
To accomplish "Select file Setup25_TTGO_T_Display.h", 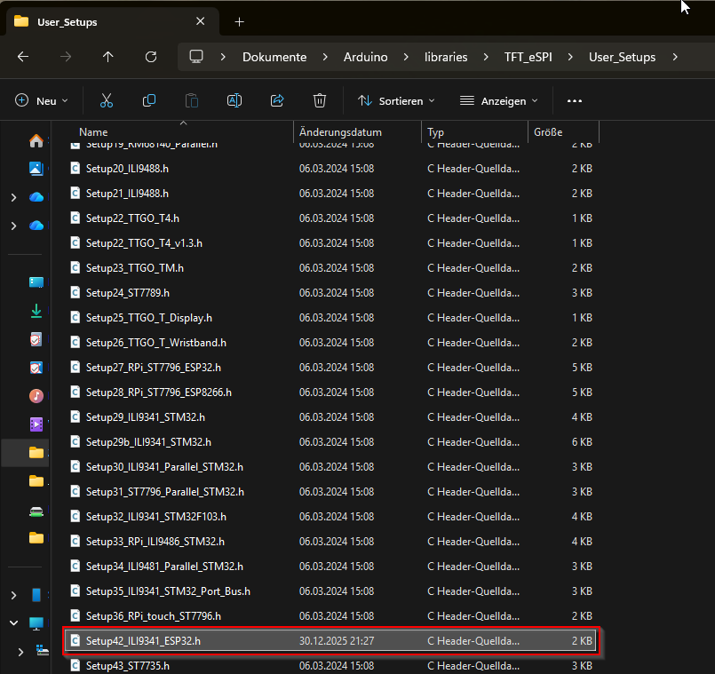I will coord(148,317).
